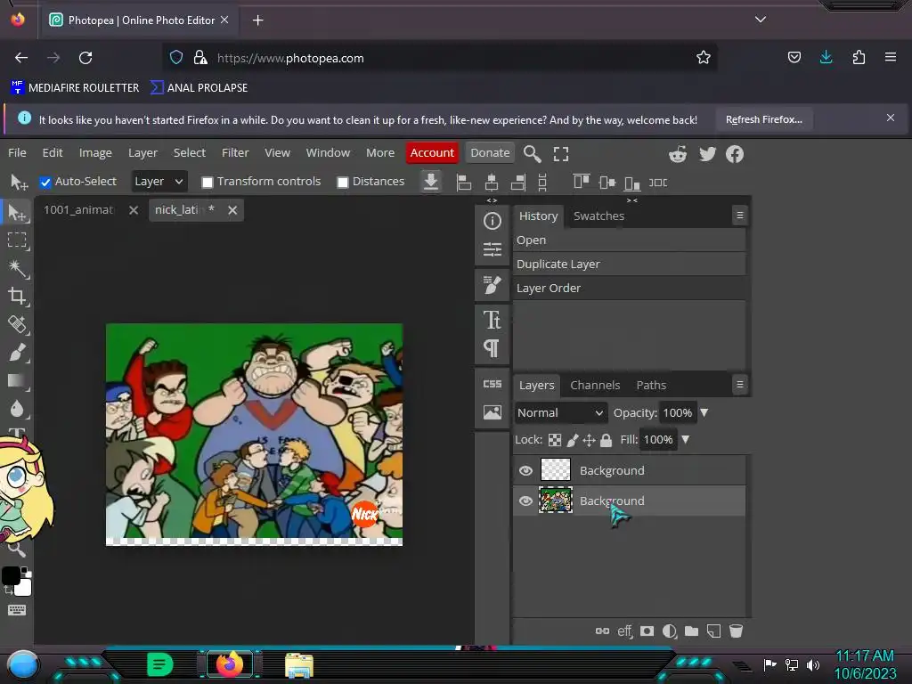The image size is (912, 684).
Task: Expand the Opacity slider arrow
Action: click(704, 412)
